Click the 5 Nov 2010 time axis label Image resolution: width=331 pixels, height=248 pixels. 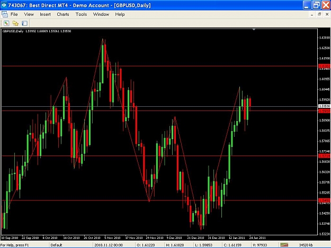pos(112,237)
